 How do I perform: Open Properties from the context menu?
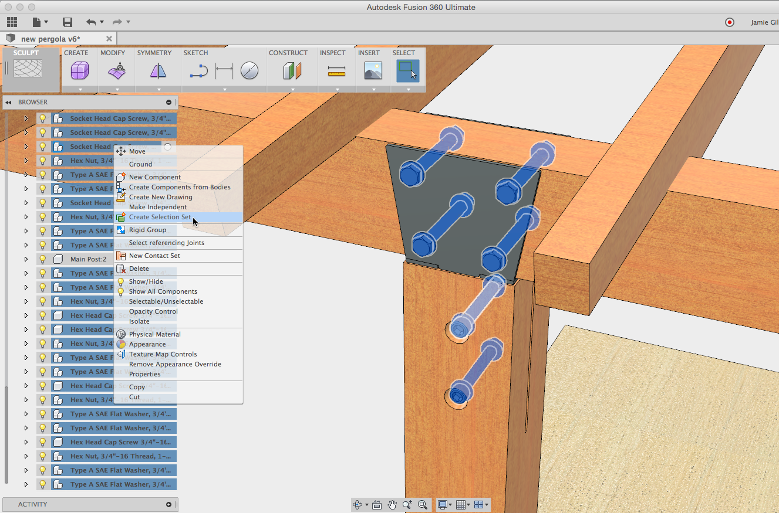coord(144,374)
